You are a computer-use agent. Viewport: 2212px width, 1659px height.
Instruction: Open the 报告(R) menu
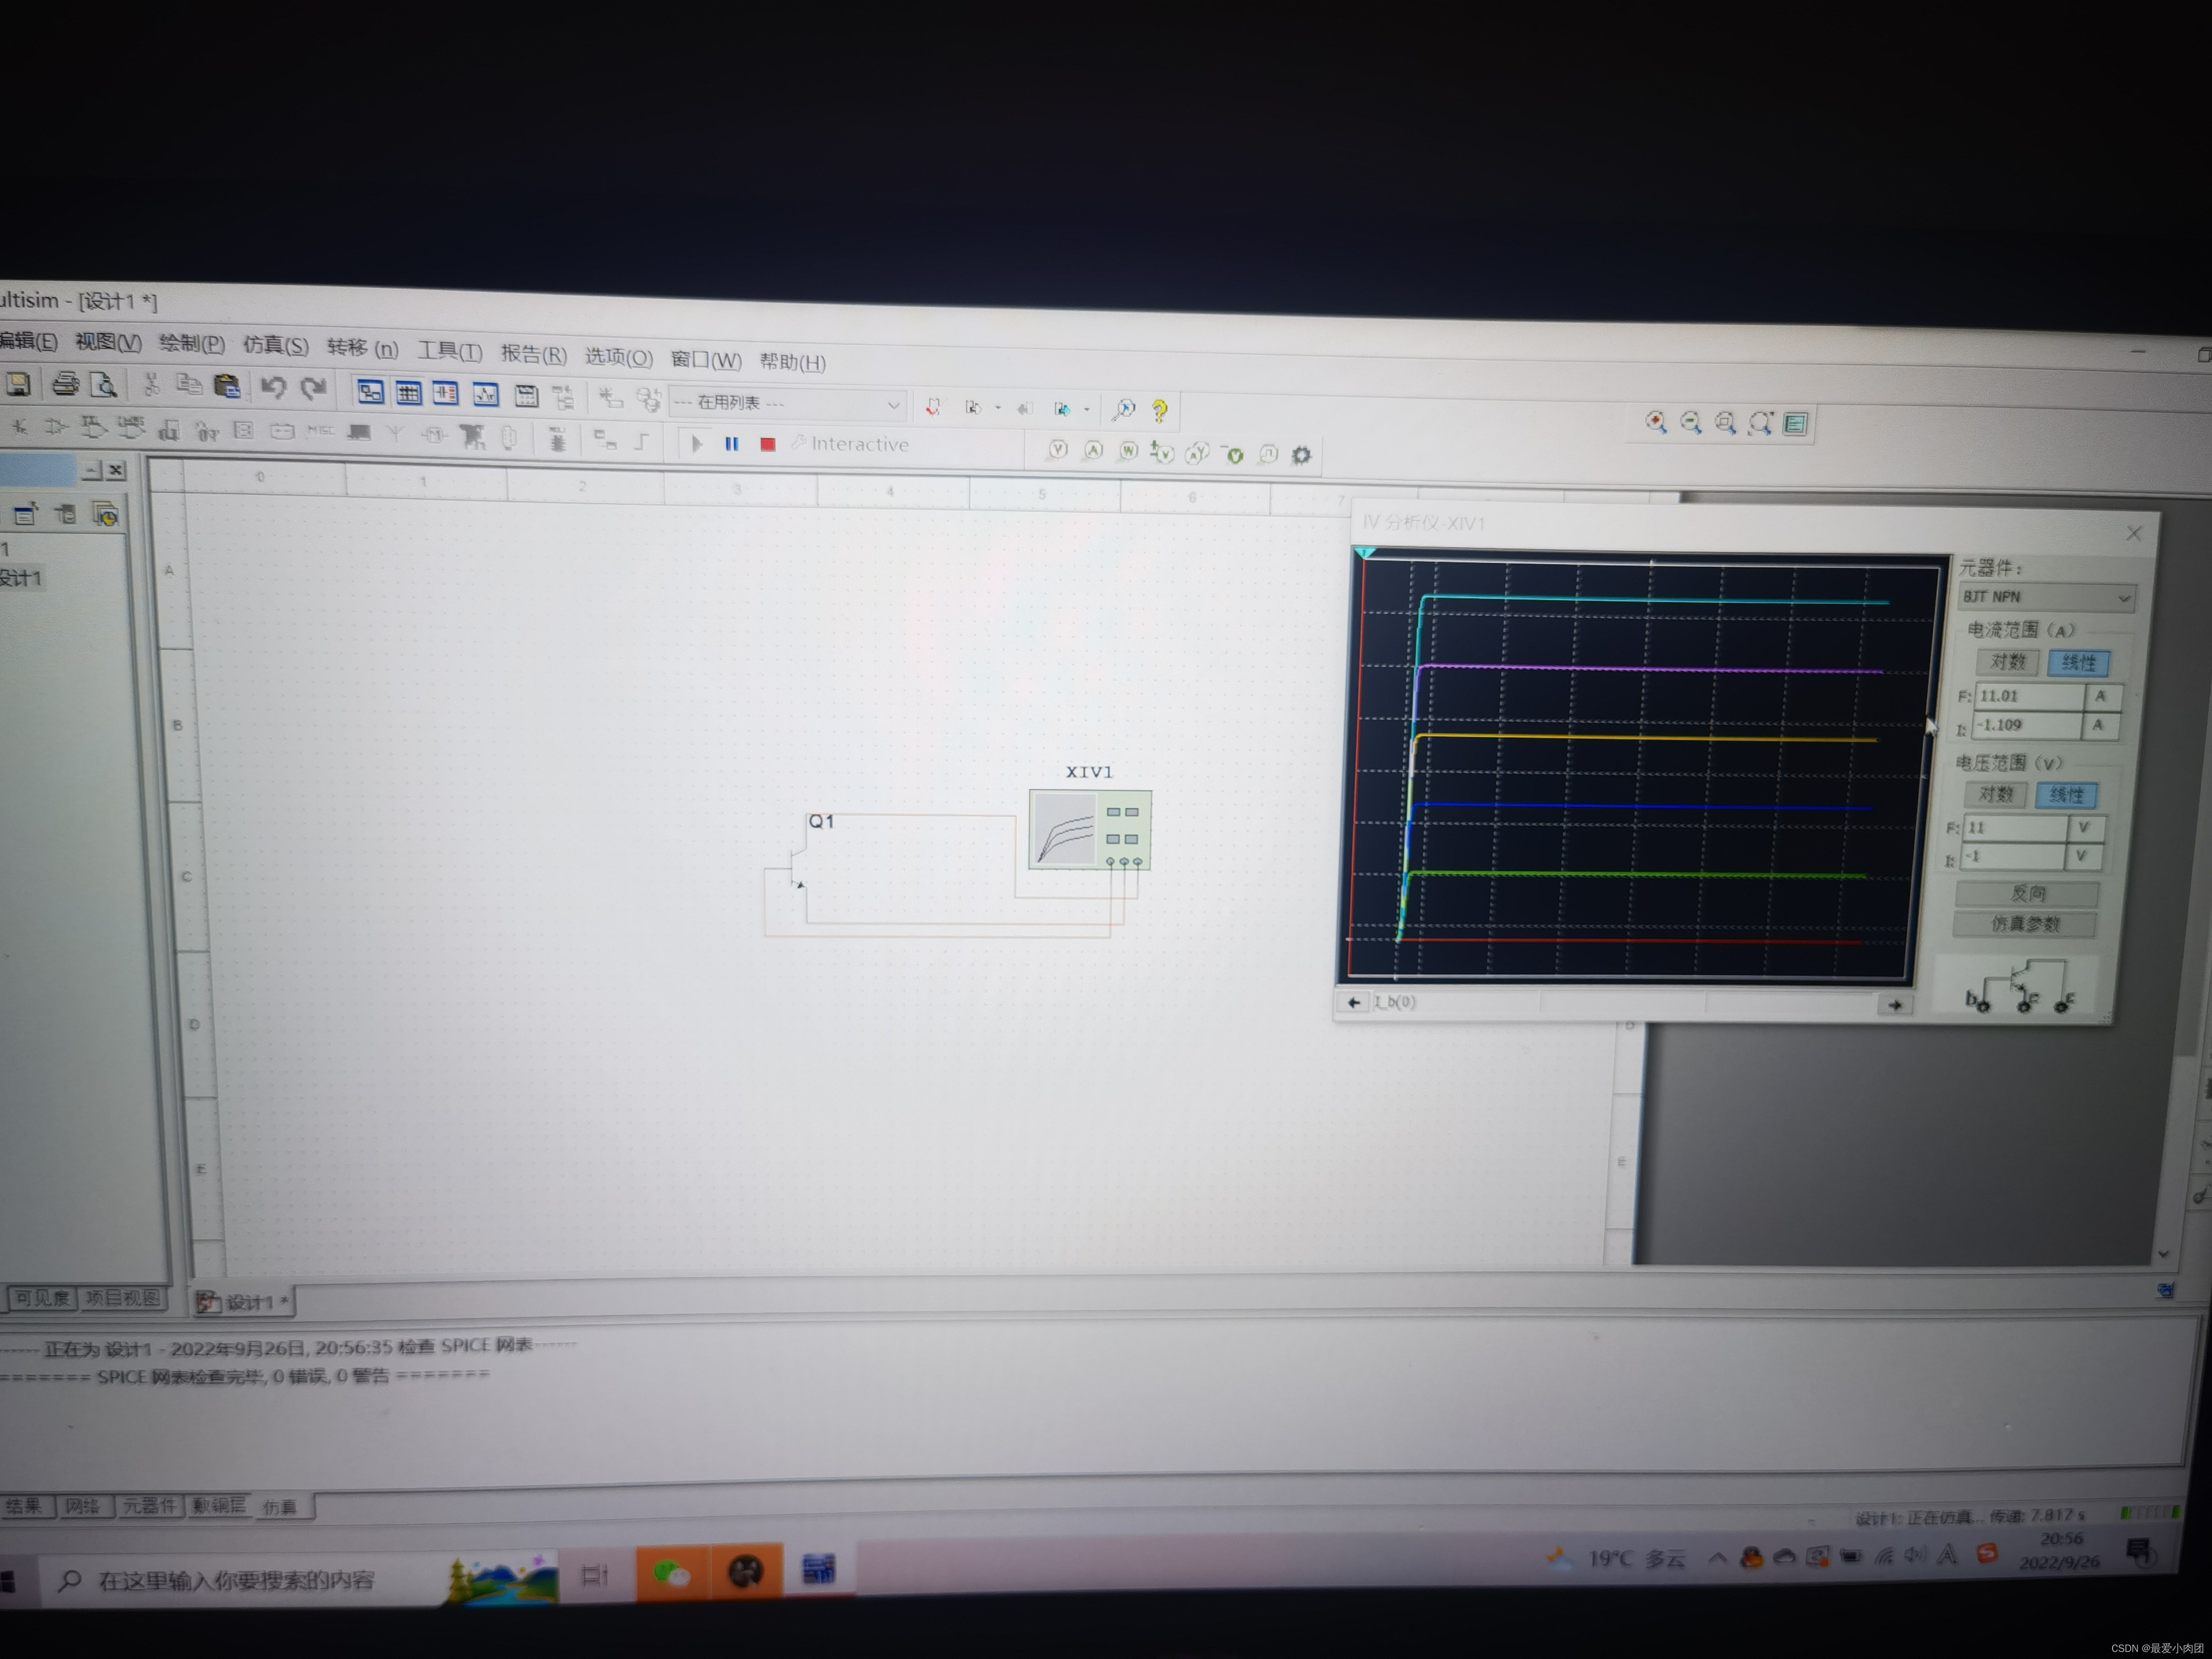coord(533,354)
